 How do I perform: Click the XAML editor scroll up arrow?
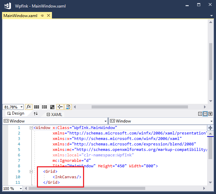coord(210,133)
